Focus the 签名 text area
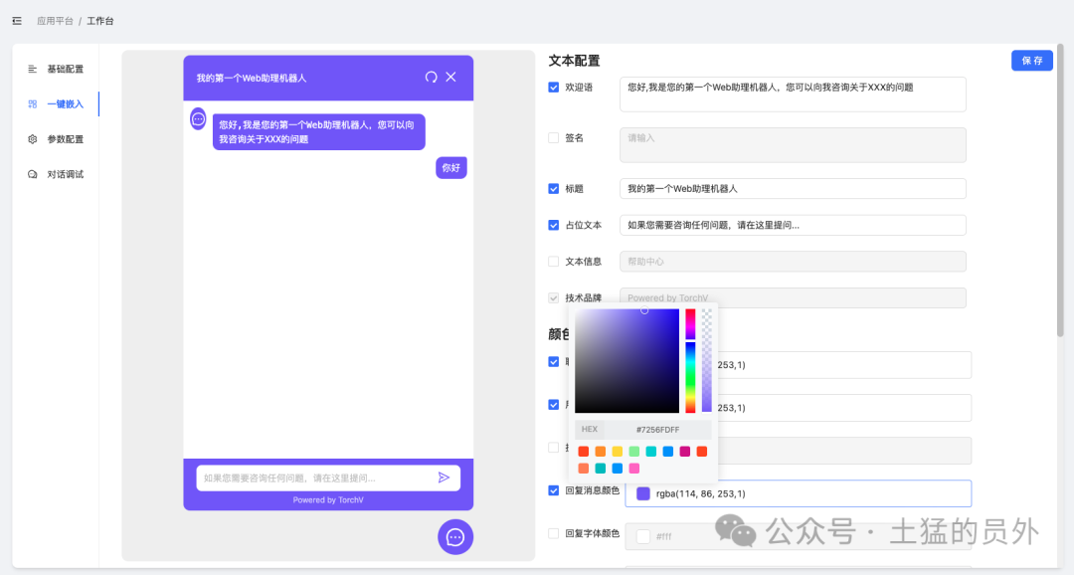This screenshot has width=1074, height=575. [793, 144]
